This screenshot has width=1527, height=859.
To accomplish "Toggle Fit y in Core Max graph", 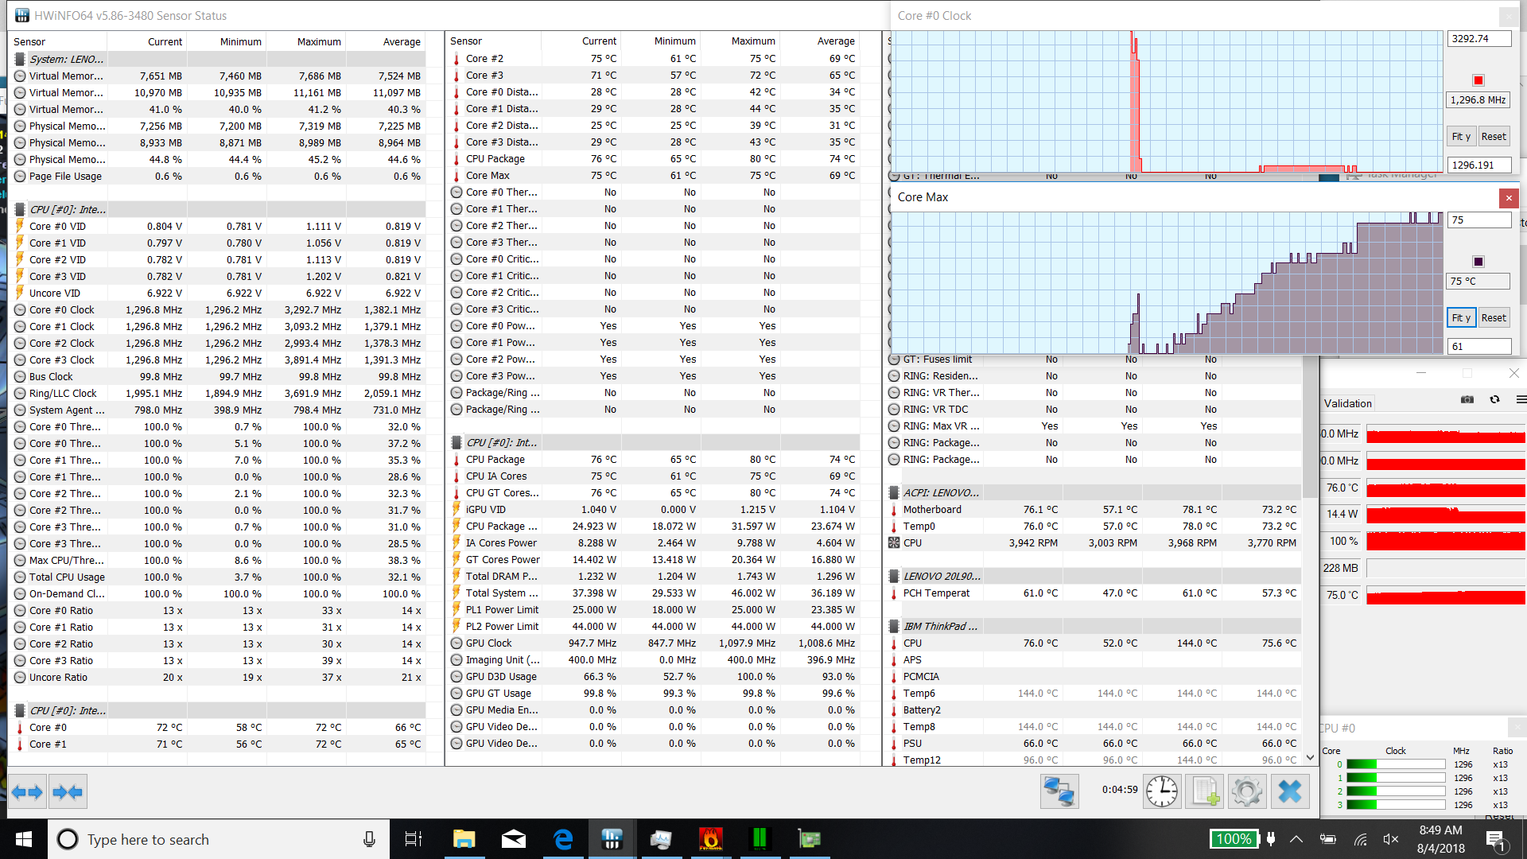I will pyautogui.click(x=1461, y=318).
